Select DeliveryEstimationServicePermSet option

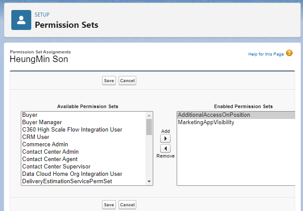(x=67, y=181)
